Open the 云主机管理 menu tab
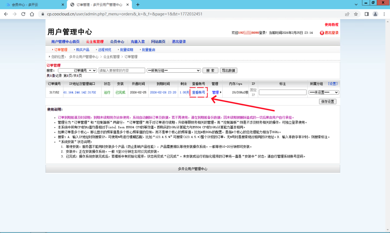The image size is (390, 233). 95,42
